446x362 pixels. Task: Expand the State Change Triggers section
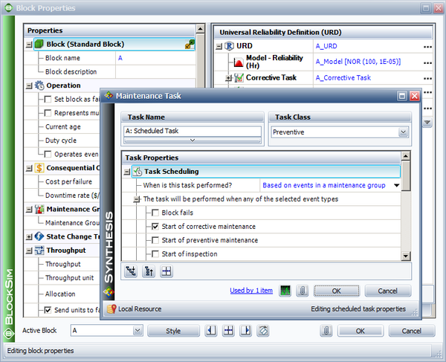(29, 237)
